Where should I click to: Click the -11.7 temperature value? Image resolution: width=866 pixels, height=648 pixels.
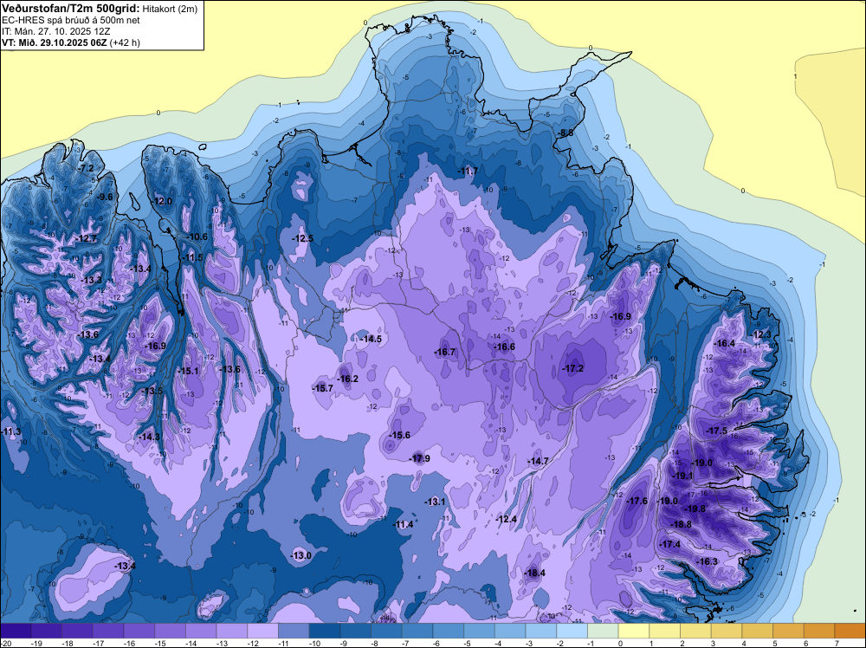coord(468,172)
